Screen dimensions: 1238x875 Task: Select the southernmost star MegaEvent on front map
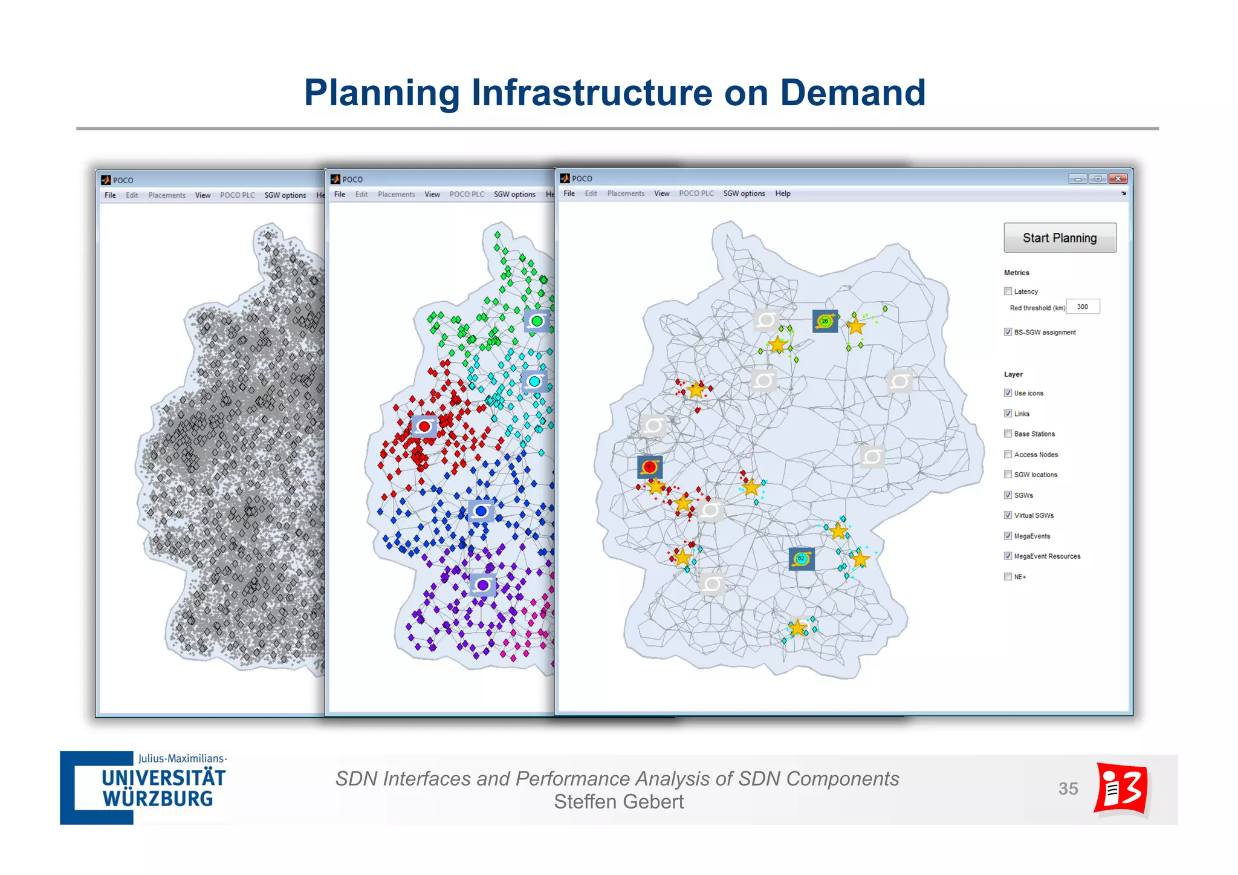(x=798, y=628)
